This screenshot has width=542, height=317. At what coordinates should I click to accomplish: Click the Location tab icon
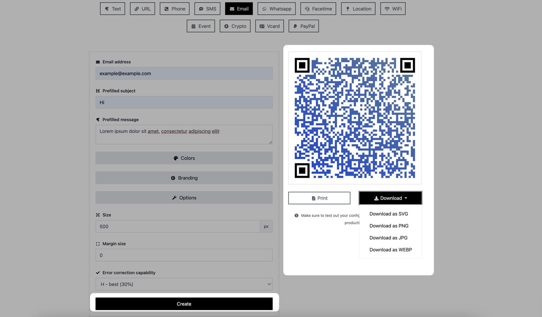click(x=347, y=8)
